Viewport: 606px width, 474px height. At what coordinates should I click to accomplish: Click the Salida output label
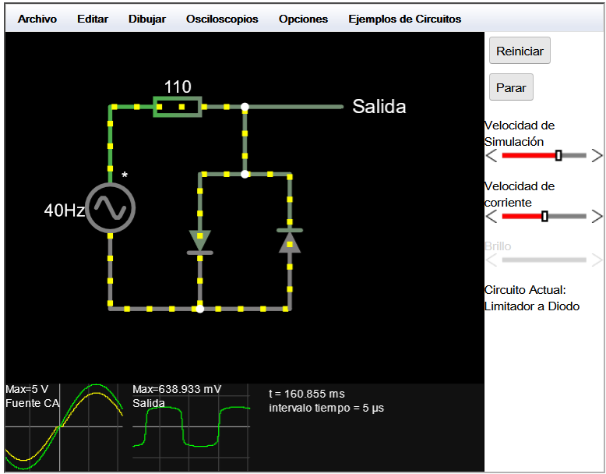coord(379,106)
